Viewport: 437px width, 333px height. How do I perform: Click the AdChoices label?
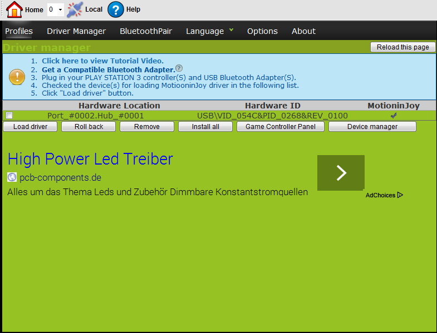380,195
